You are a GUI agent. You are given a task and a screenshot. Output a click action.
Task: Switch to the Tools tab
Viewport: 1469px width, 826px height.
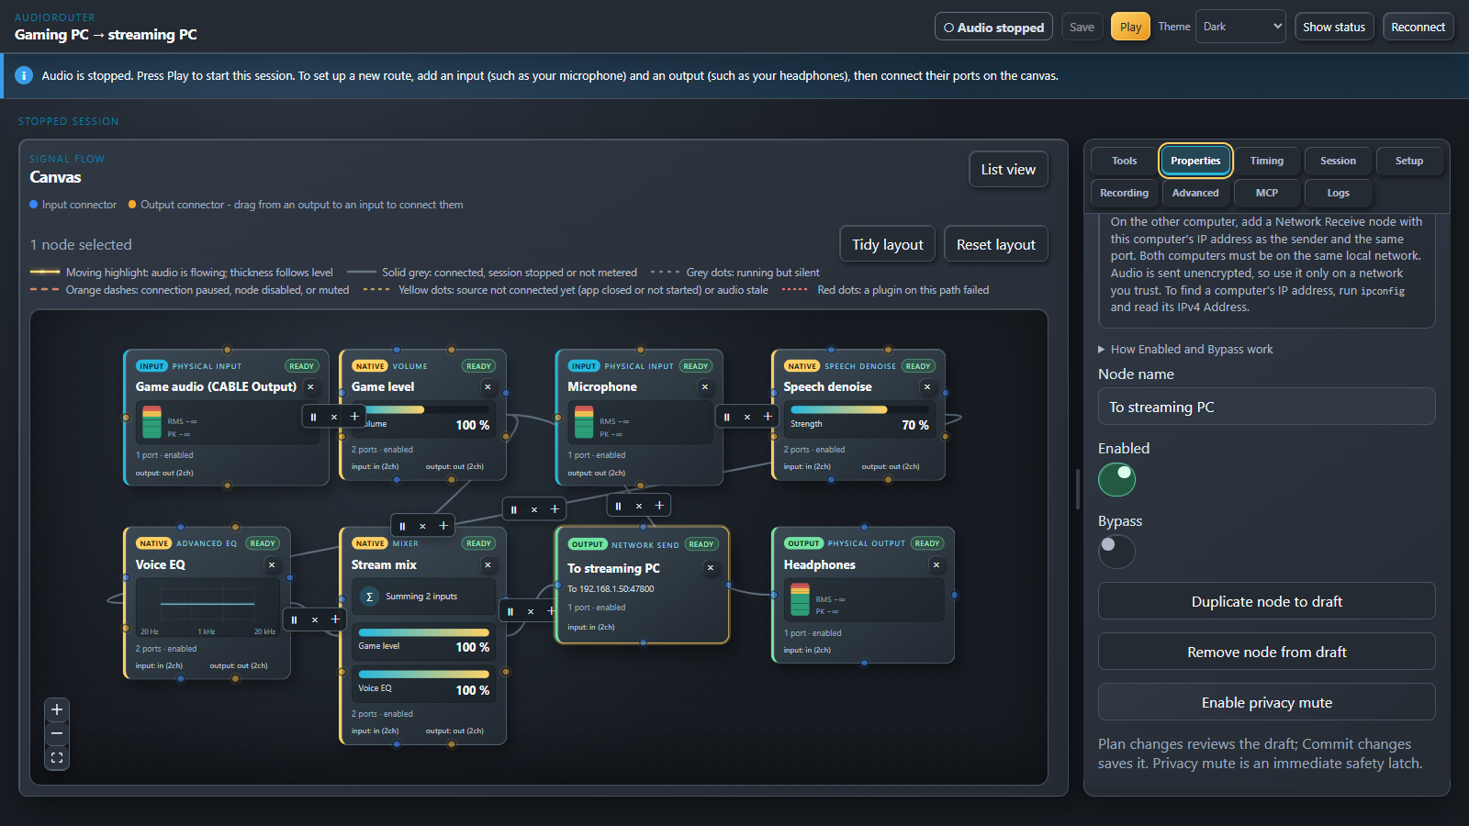[x=1124, y=161]
